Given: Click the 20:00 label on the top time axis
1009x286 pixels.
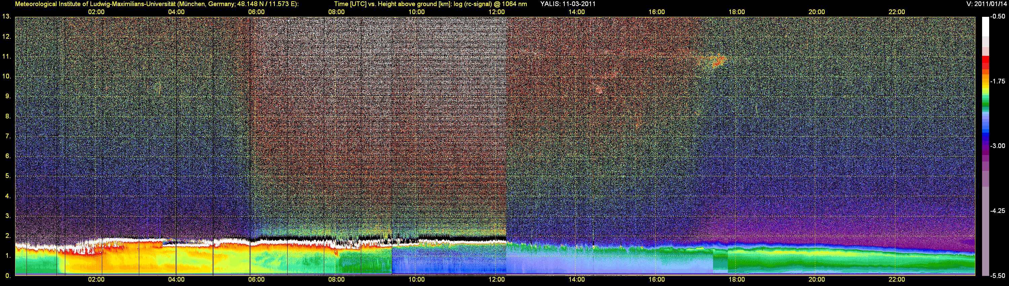Looking at the screenshot, I should click(x=817, y=12).
